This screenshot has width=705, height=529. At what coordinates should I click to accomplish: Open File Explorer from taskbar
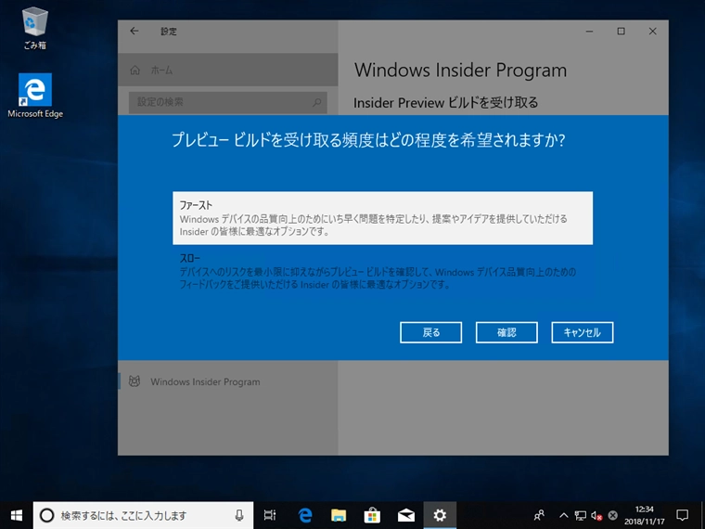339,515
